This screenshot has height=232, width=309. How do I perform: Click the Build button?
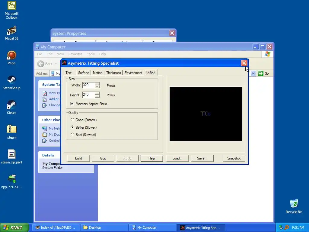tap(78, 158)
